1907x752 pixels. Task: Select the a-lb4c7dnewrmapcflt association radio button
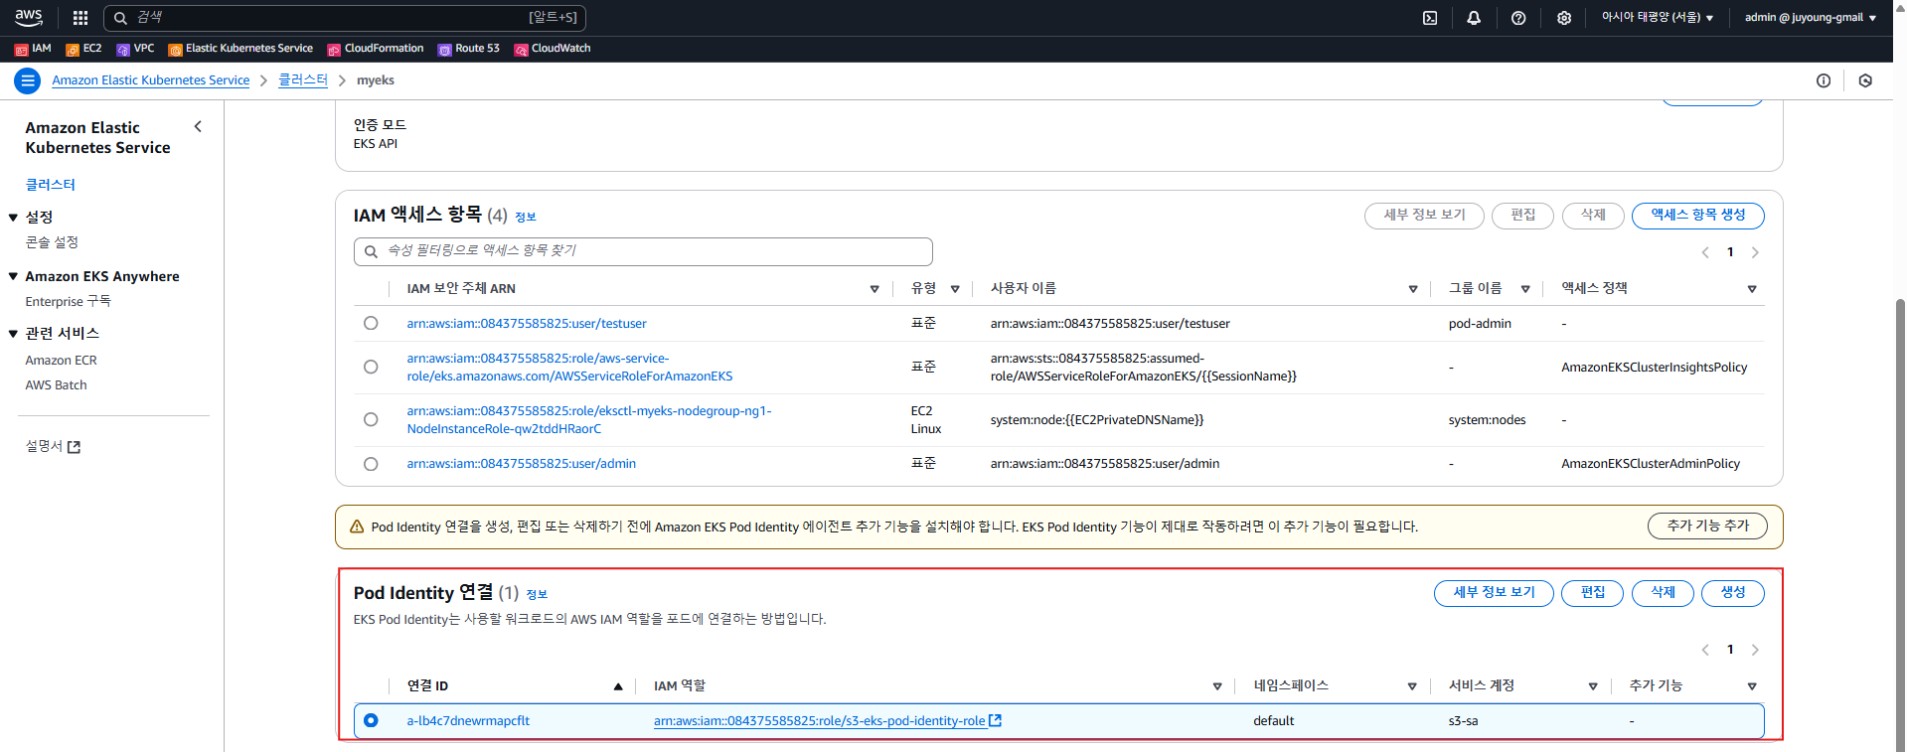tap(371, 720)
